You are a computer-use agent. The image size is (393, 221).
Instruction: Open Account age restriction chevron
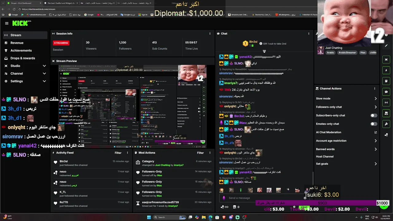pos(375,141)
